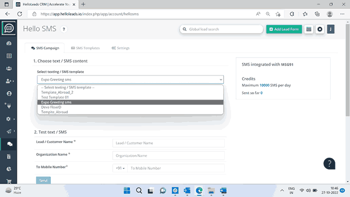
Task: Open the gear settings icon in sidebar
Action: click(x=8, y=119)
